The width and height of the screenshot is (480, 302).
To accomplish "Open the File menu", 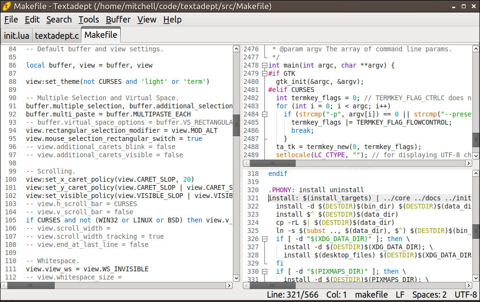I will coord(11,20).
